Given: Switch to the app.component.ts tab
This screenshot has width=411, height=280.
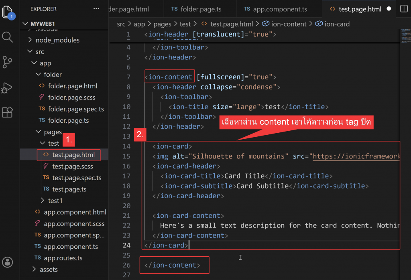Looking at the screenshot, I should tap(275, 9).
